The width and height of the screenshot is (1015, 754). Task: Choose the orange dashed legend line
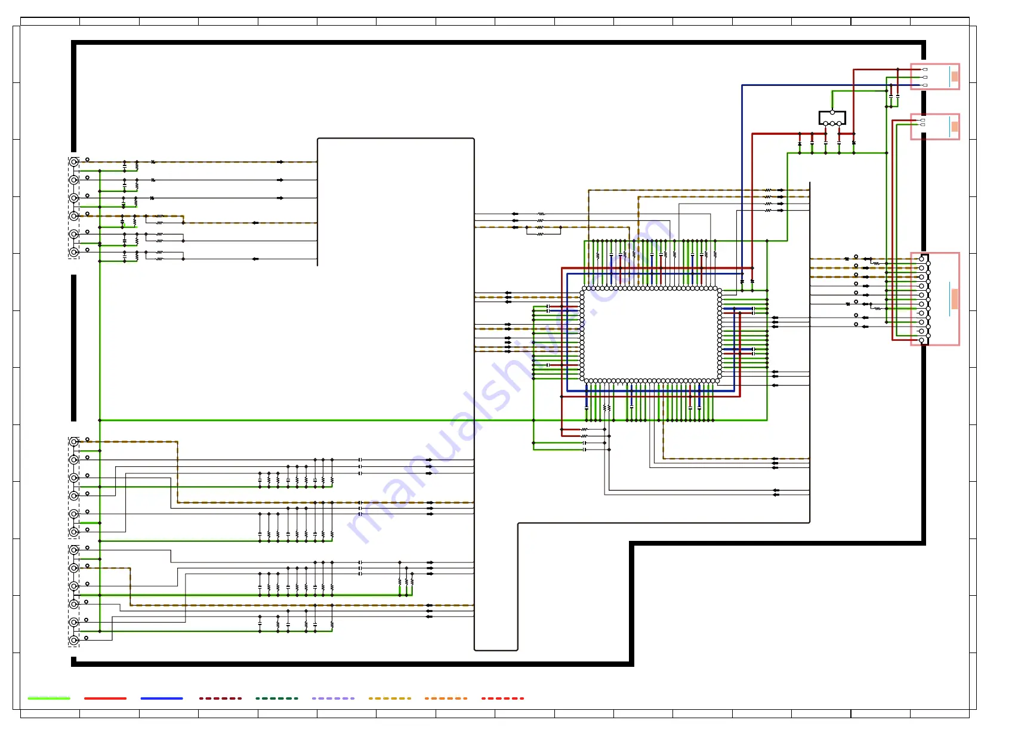(446, 698)
